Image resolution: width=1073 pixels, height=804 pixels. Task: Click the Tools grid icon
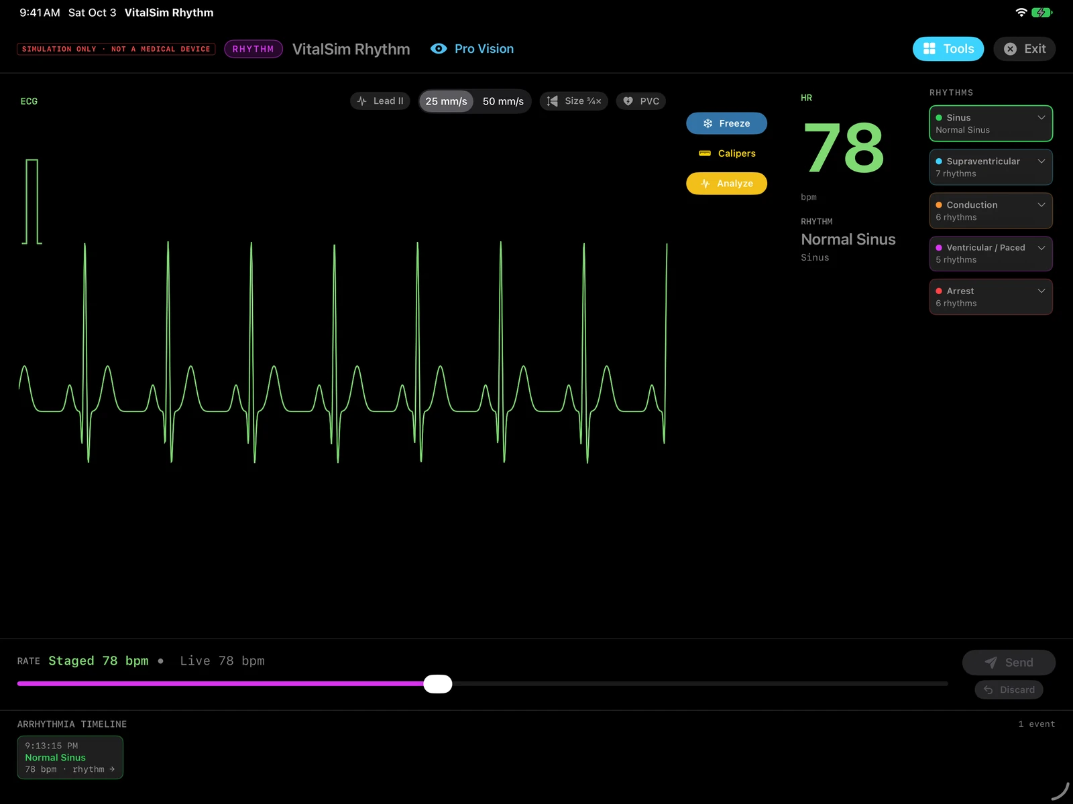929,49
